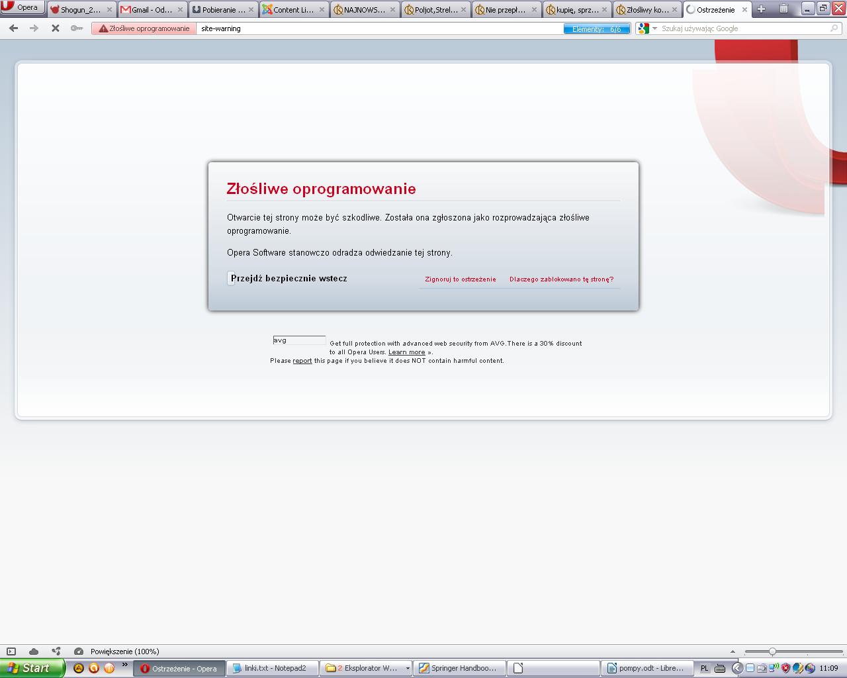Viewport: 847px width, 678px height.
Task: Click the report link below the warning
Action: pos(302,361)
